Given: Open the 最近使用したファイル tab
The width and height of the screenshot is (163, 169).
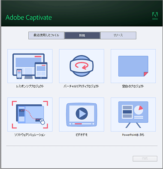Looking at the screenshot, I should (x=46, y=35).
